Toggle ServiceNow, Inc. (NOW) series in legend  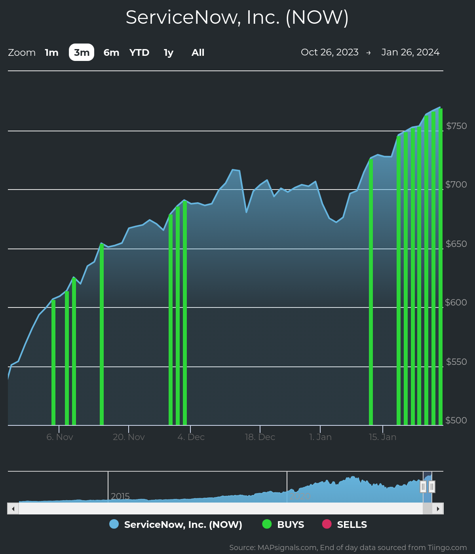(176, 524)
